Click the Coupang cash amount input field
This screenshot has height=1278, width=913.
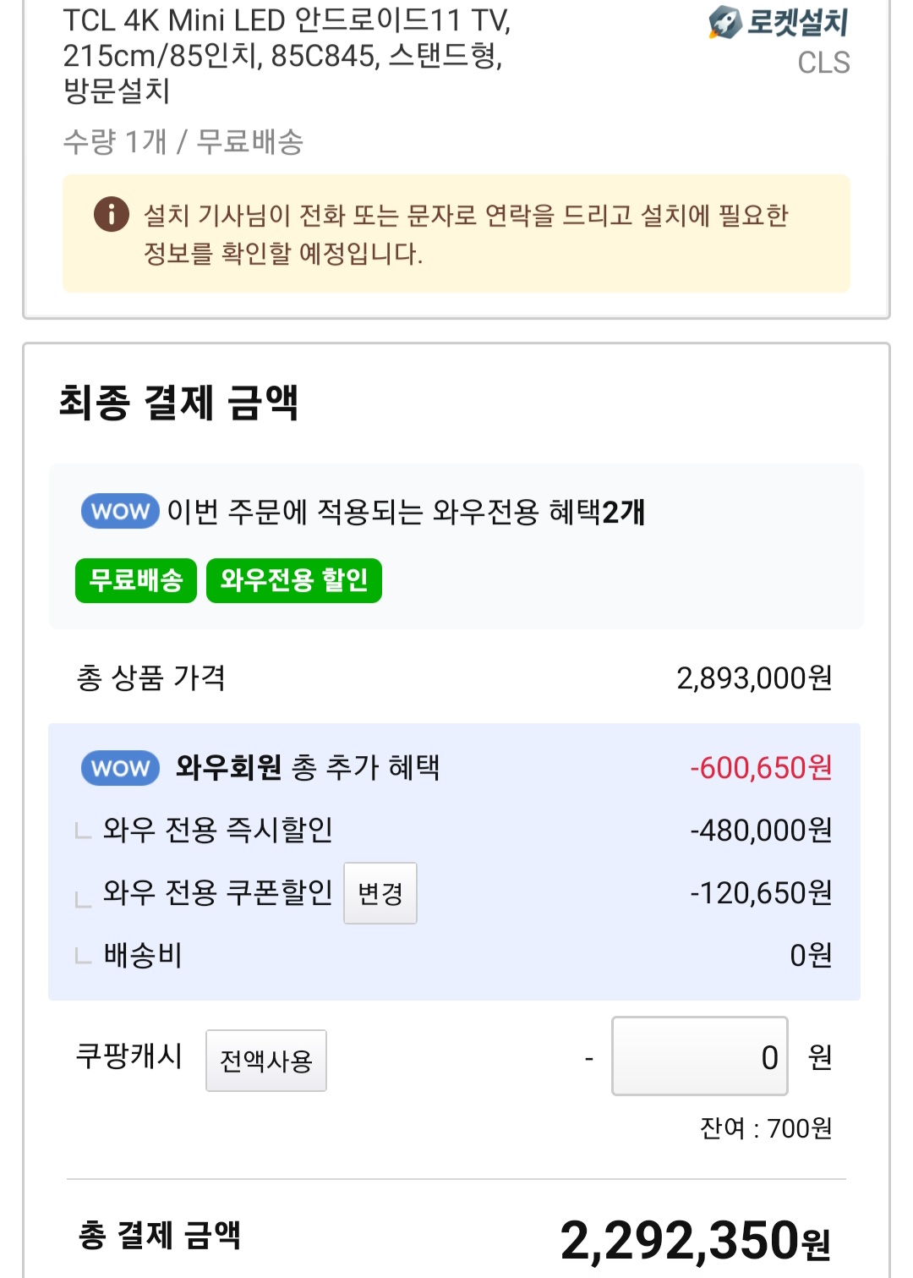click(699, 1056)
